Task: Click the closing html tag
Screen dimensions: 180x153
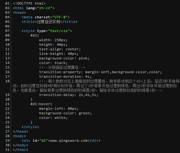Action: click(x=20, y=150)
